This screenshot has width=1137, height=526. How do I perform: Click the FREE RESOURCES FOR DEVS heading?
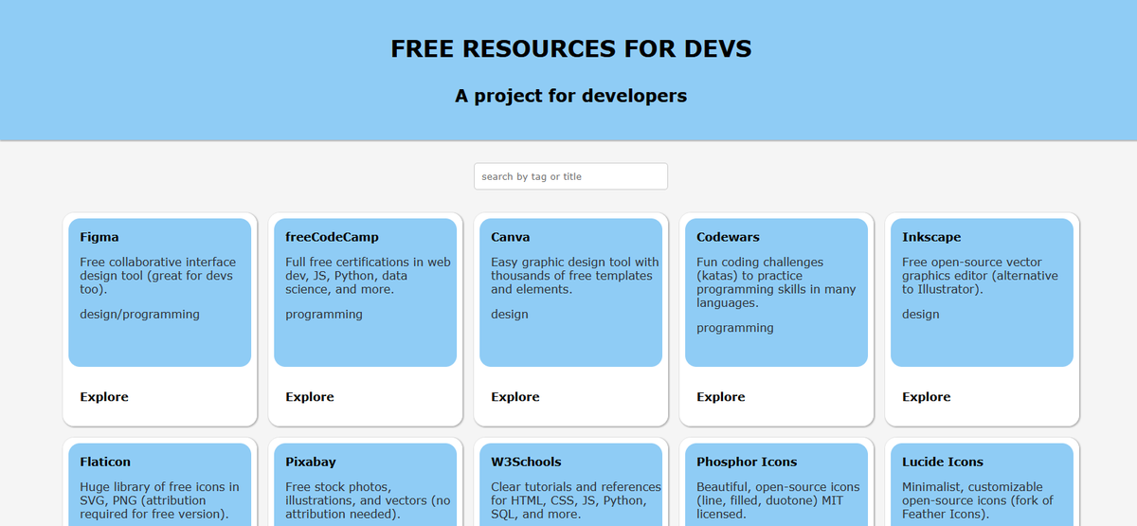(x=571, y=49)
